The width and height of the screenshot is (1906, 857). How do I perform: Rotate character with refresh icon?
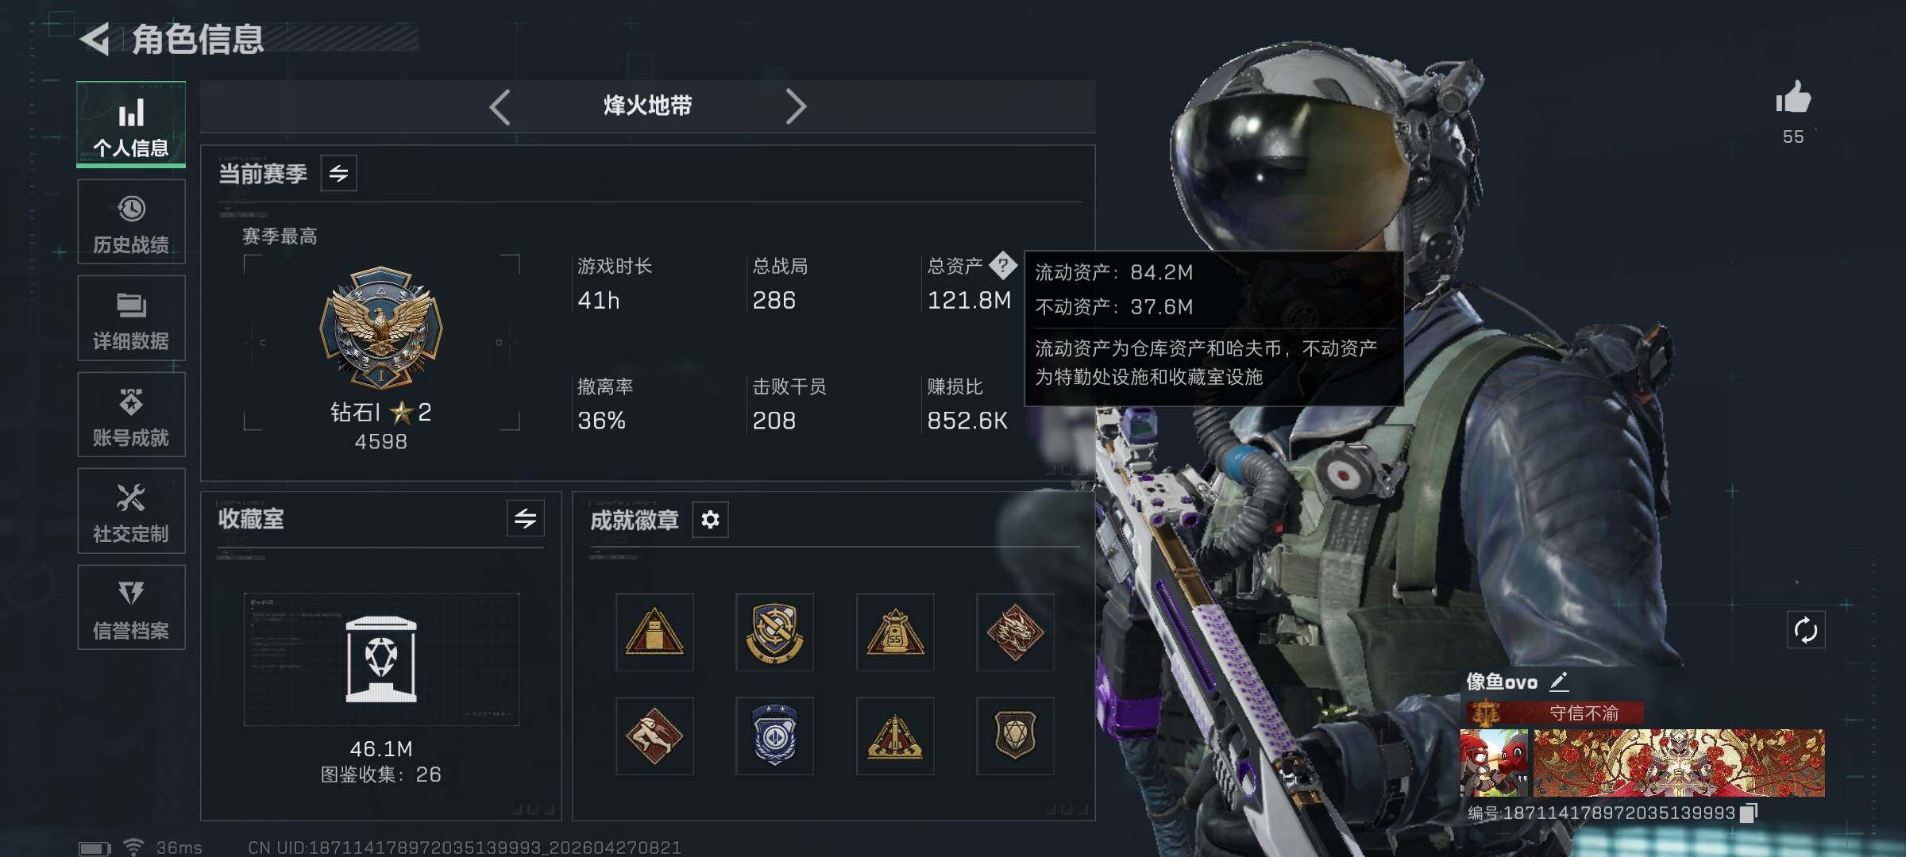pyautogui.click(x=1806, y=631)
